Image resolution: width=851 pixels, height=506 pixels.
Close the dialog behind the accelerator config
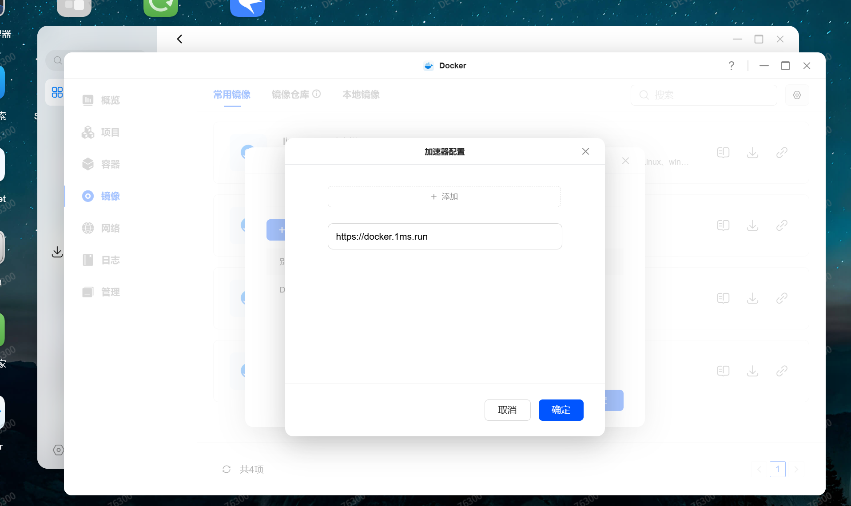(x=625, y=161)
